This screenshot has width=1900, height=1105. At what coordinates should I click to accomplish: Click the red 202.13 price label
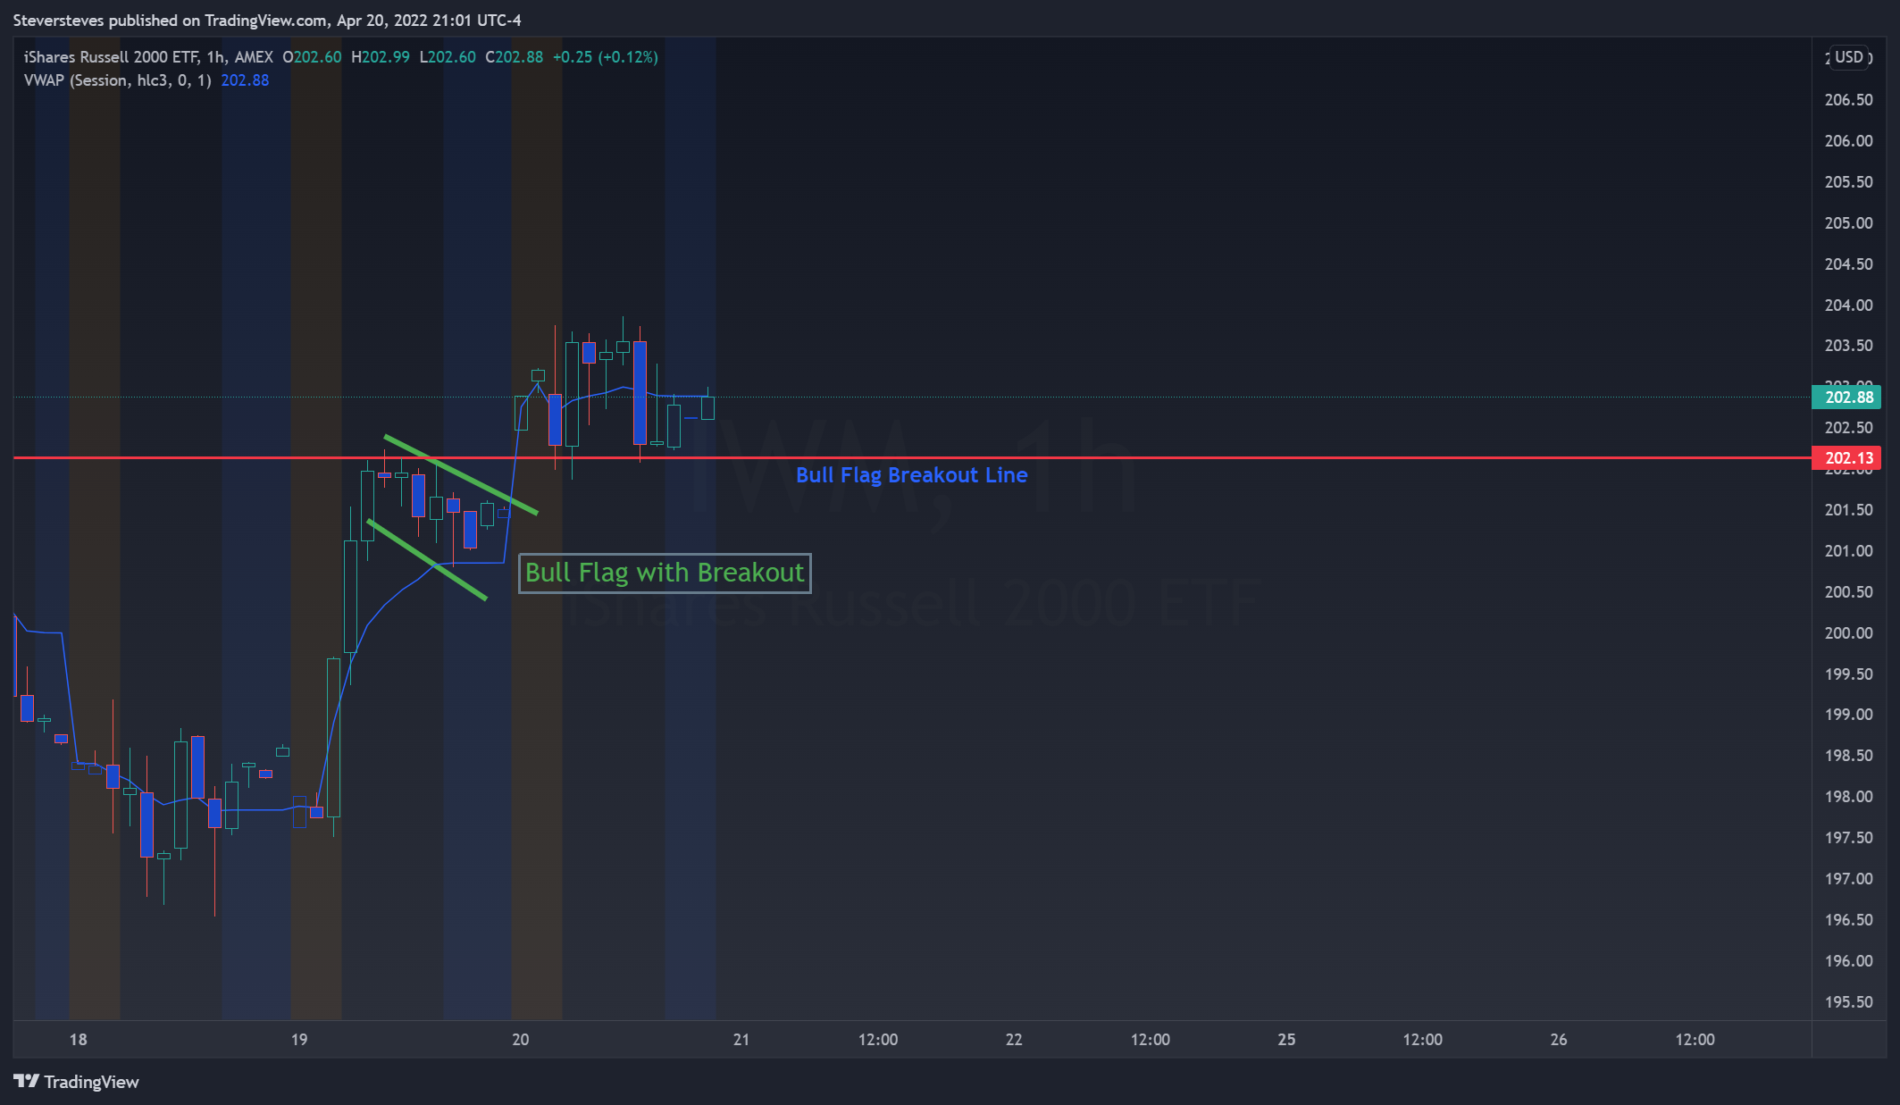pos(1846,458)
